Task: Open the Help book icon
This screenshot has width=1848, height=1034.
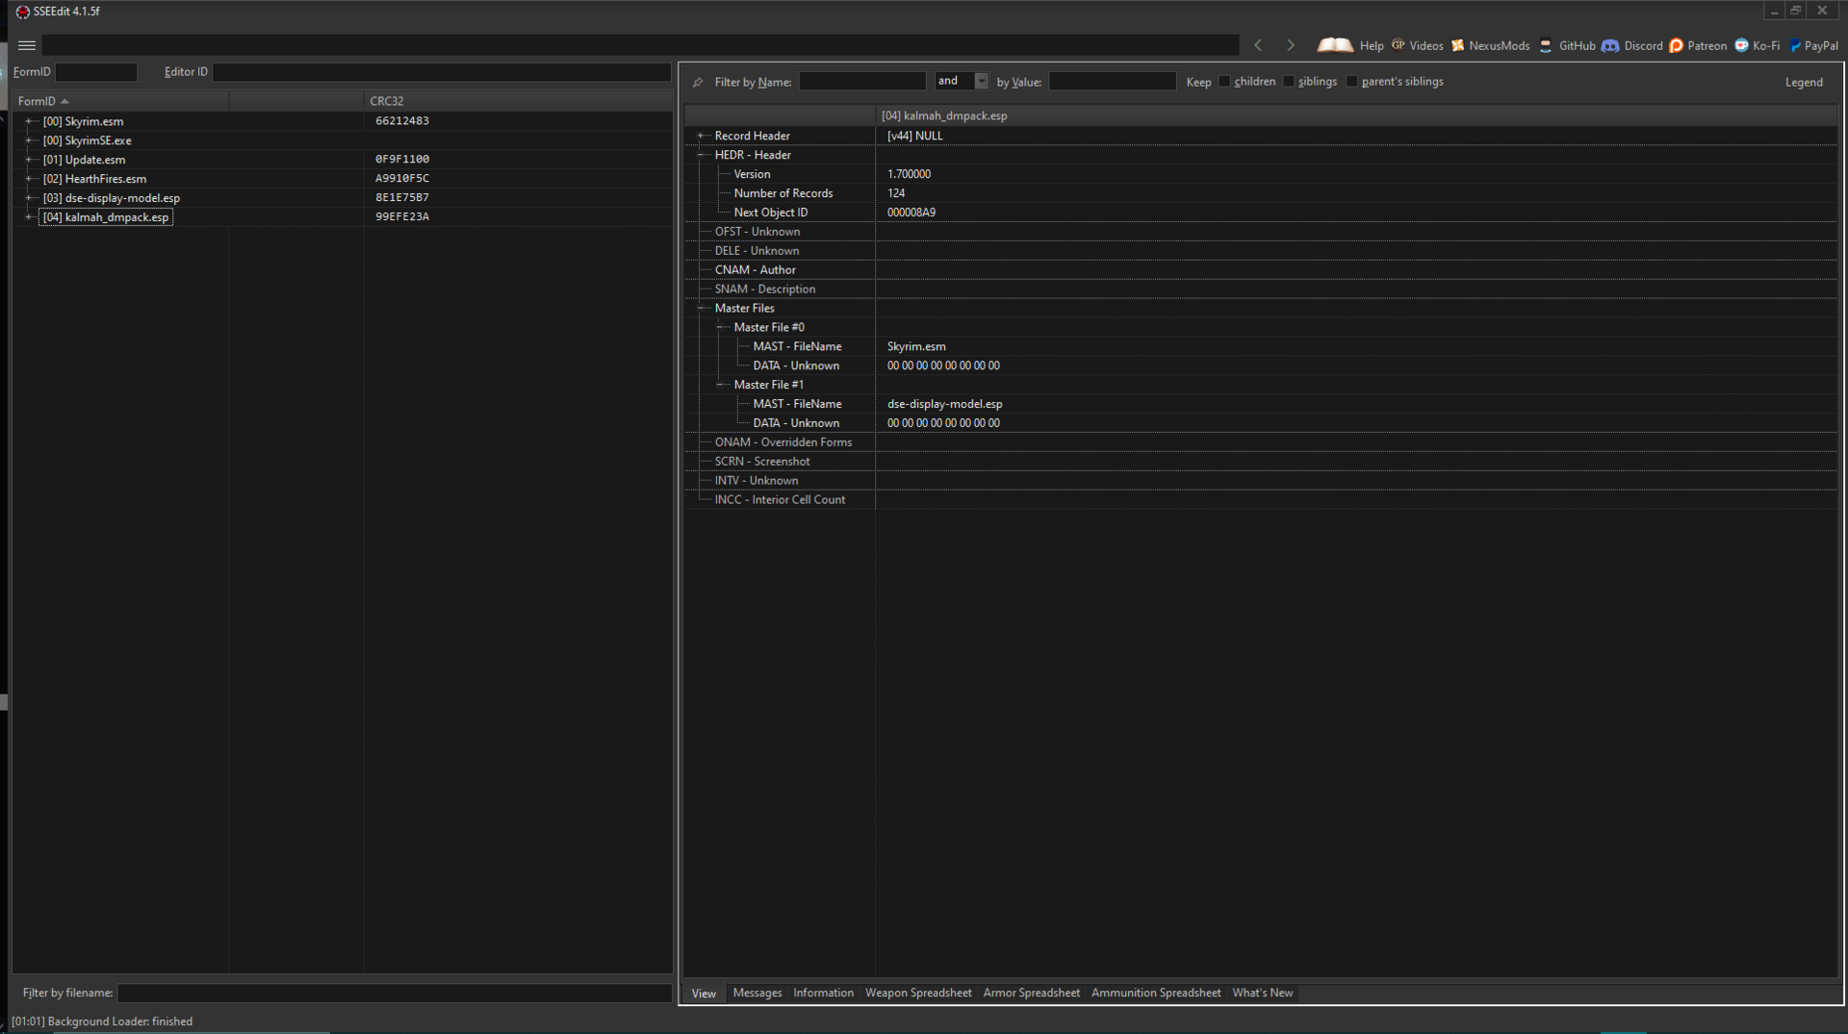Action: pyautogui.click(x=1335, y=45)
